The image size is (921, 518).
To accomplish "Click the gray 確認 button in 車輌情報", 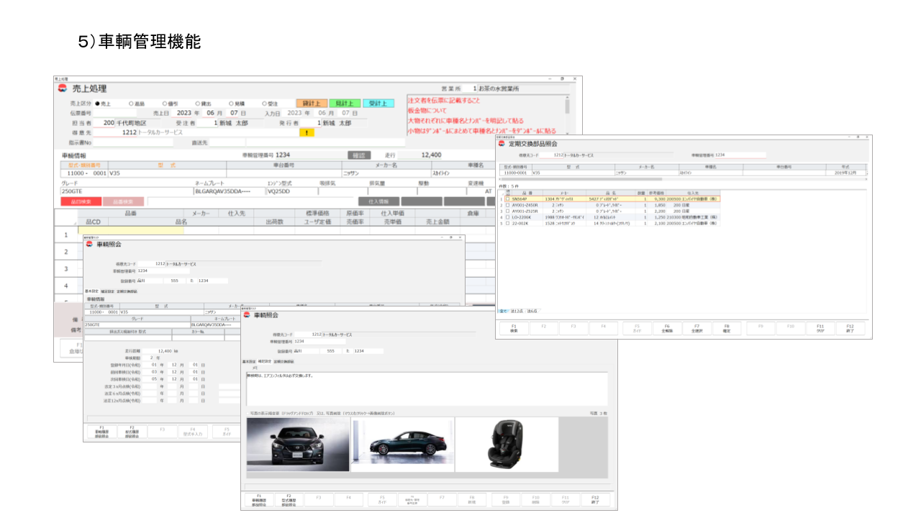I will (358, 155).
